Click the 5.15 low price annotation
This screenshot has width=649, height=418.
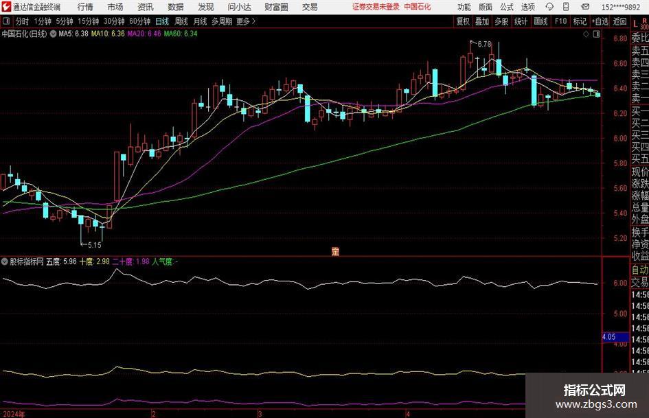click(x=94, y=245)
